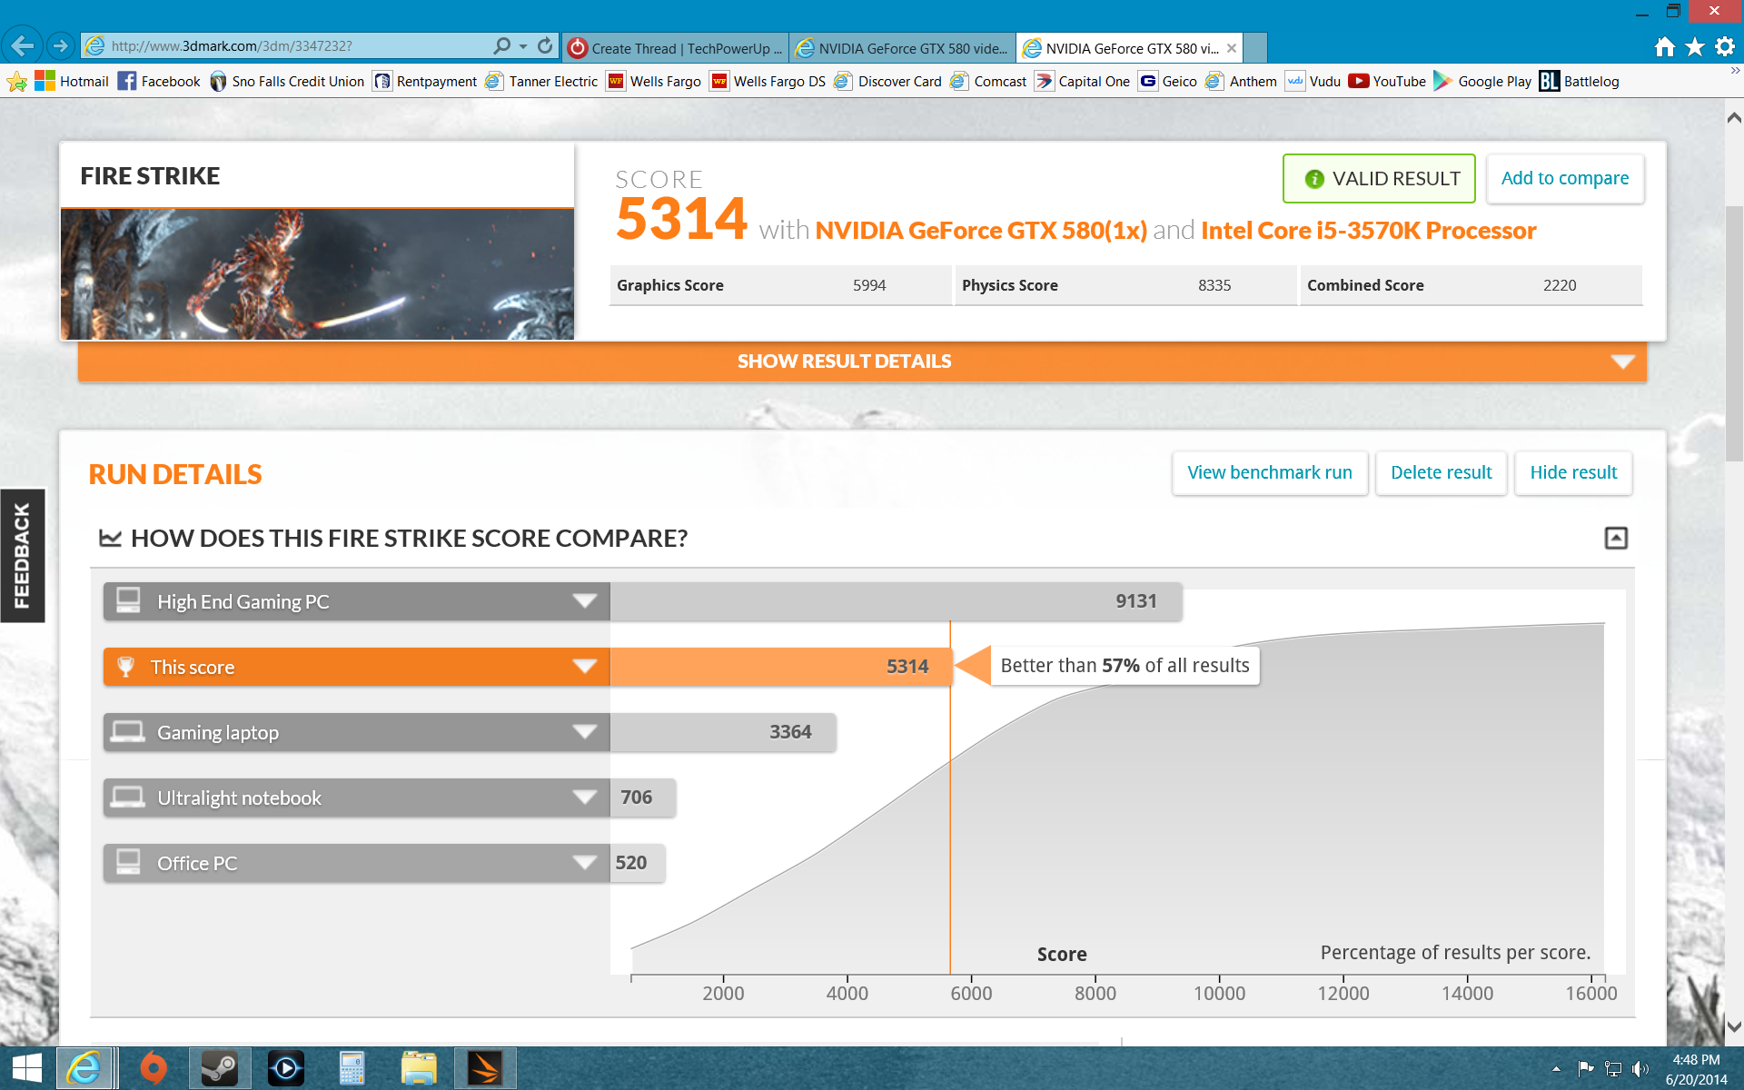
Task: Click the trophy icon in This score row
Action: click(126, 667)
